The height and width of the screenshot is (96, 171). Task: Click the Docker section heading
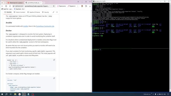click(x=9, y=31)
